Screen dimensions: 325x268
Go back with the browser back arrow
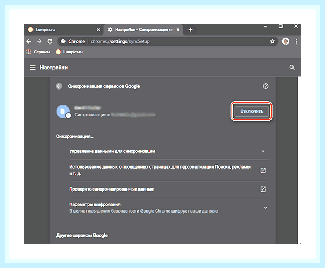[29, 41]
